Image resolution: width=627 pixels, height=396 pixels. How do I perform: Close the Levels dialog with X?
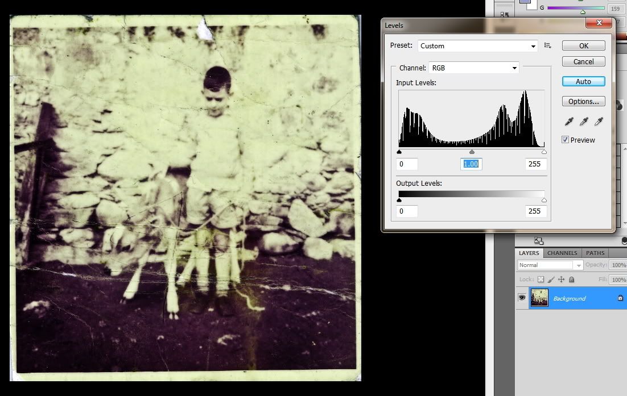tap(599, 23)
